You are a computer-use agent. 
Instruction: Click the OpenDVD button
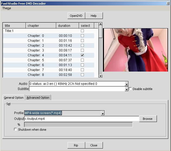click(x=76, y=16)
